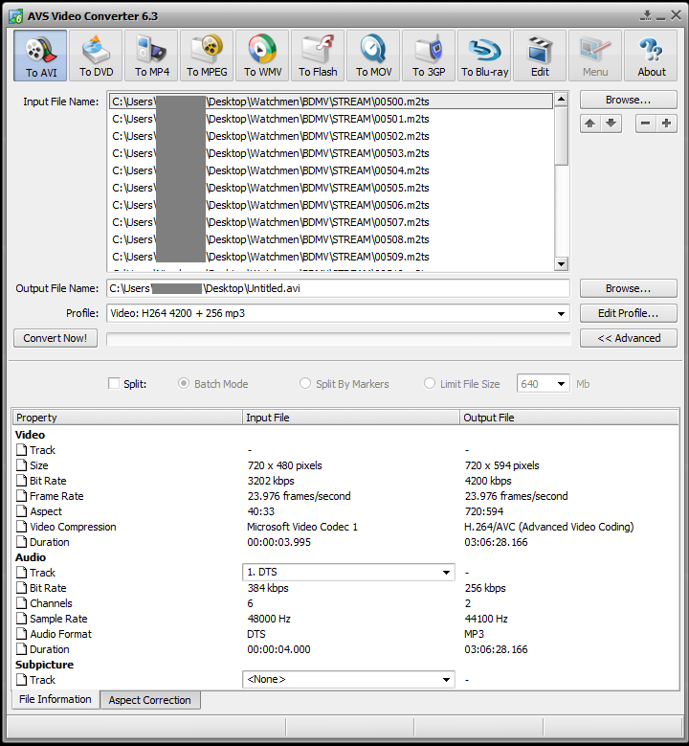689x746 pixels.
Task: Pick the To 3GP mobile format
Action: (x=429, y=56)
